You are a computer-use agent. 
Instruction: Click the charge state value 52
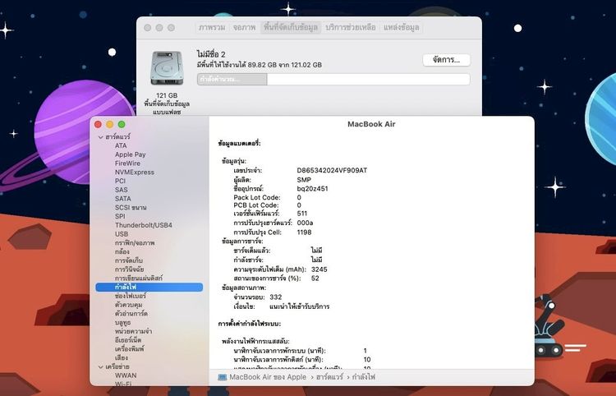coord(315,279)
